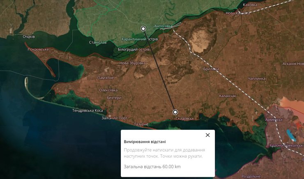
Task: Click the Нова Каховка map label
Action: coord(238,13)
